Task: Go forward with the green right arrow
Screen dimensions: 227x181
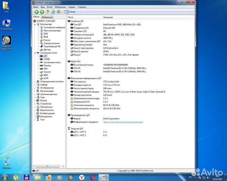Action: click(x=42, y=12)
